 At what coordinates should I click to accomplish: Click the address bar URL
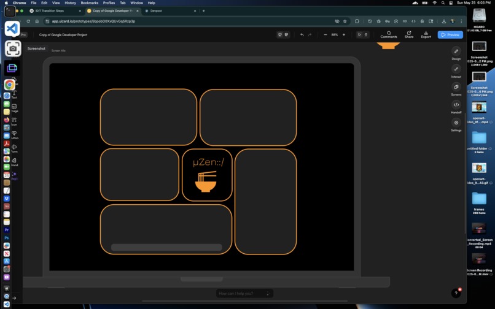[x=93, y=21]
